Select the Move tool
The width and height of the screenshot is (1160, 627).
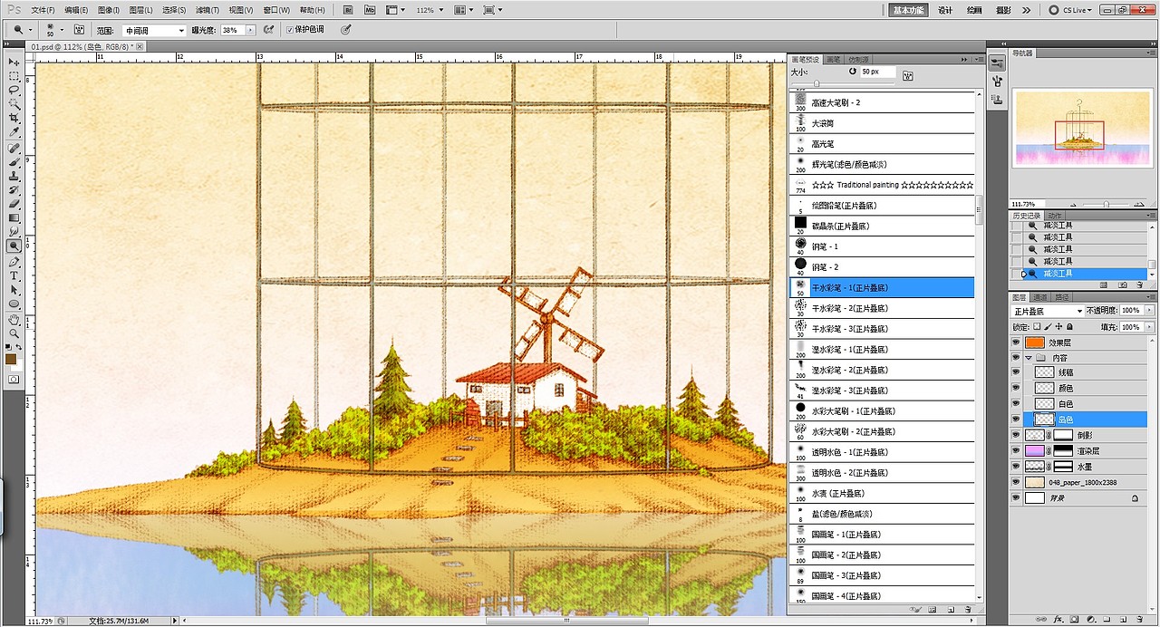(14, 62)
